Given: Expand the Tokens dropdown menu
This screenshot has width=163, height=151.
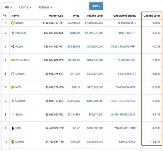Looking at the screenshot, I should [x=45, y=7].
